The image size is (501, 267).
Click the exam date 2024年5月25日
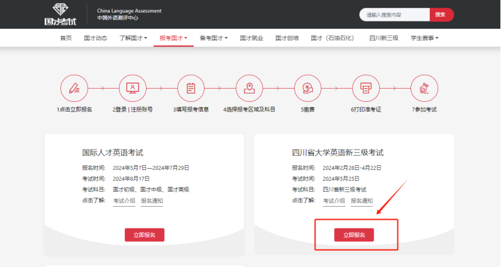(341, 178)
